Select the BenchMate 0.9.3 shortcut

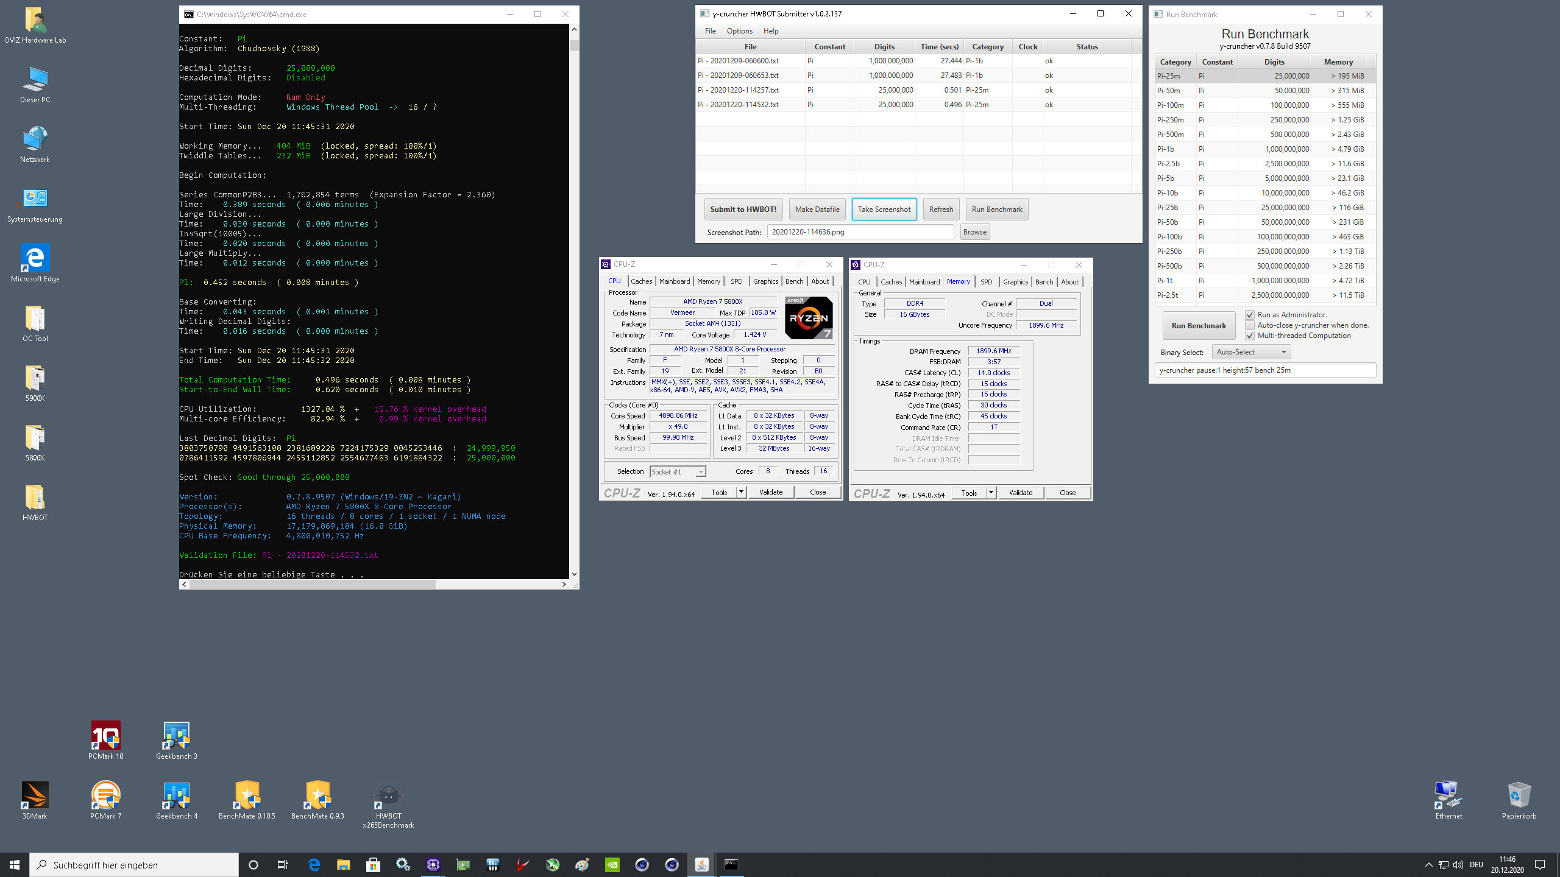pos(318,800)
